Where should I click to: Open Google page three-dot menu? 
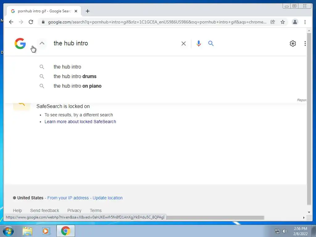click(x=305, y=43)
